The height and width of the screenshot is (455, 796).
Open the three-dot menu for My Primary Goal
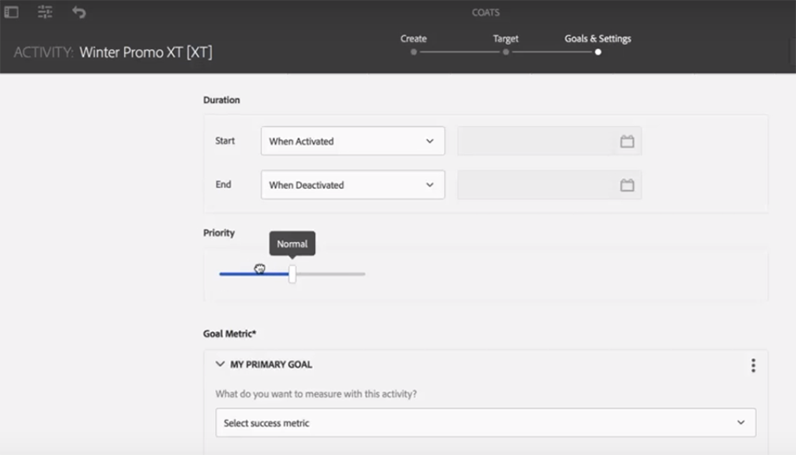pyautogui.click(x=753, y=365)
